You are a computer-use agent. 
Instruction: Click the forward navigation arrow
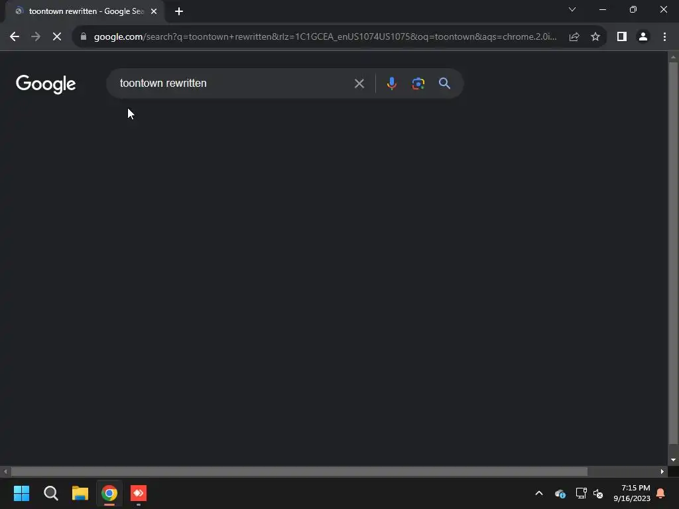pos(36,37)
